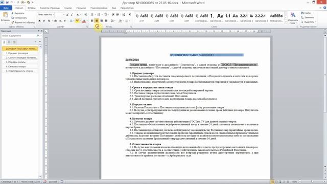Switch to References (Ссылки) tab
The width and height of the screenshot is (327, 184).
click(x=68, y=8)
